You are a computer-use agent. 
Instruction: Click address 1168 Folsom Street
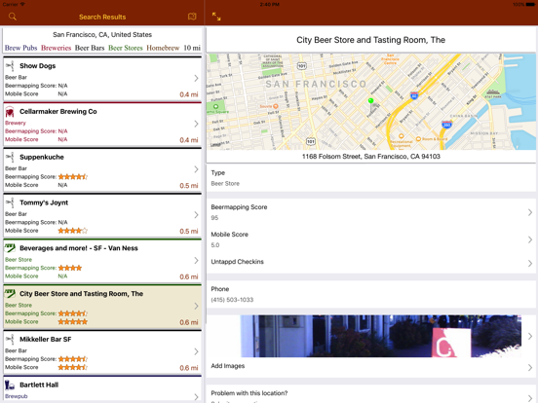coord(371,157)
